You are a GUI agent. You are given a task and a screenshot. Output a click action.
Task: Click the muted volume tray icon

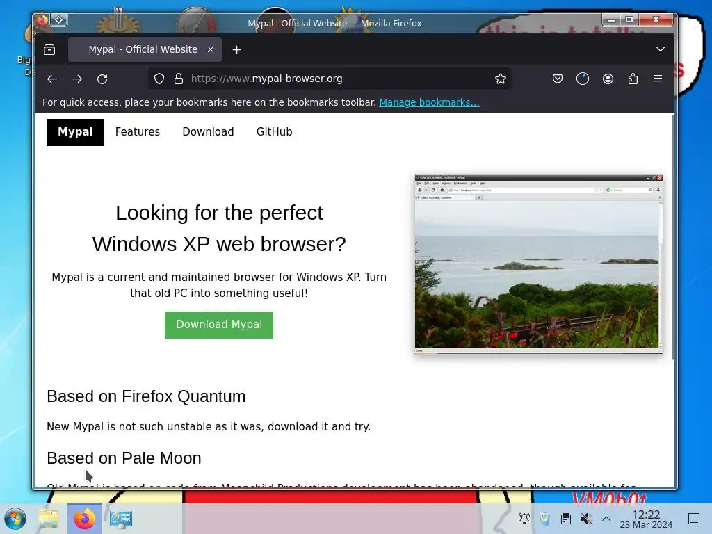(586, 519)
